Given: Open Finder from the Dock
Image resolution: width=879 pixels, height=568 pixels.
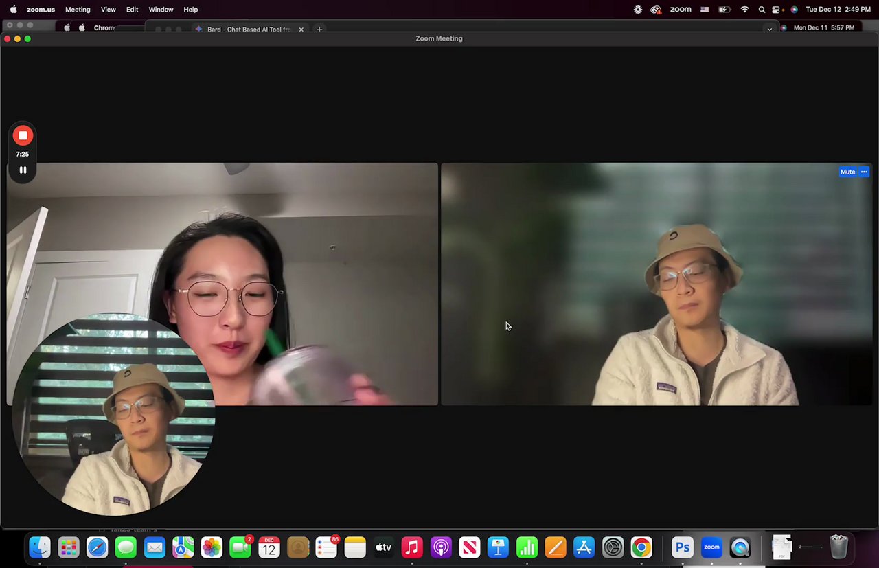Looking at the screenshot, I should coord(40,547).
